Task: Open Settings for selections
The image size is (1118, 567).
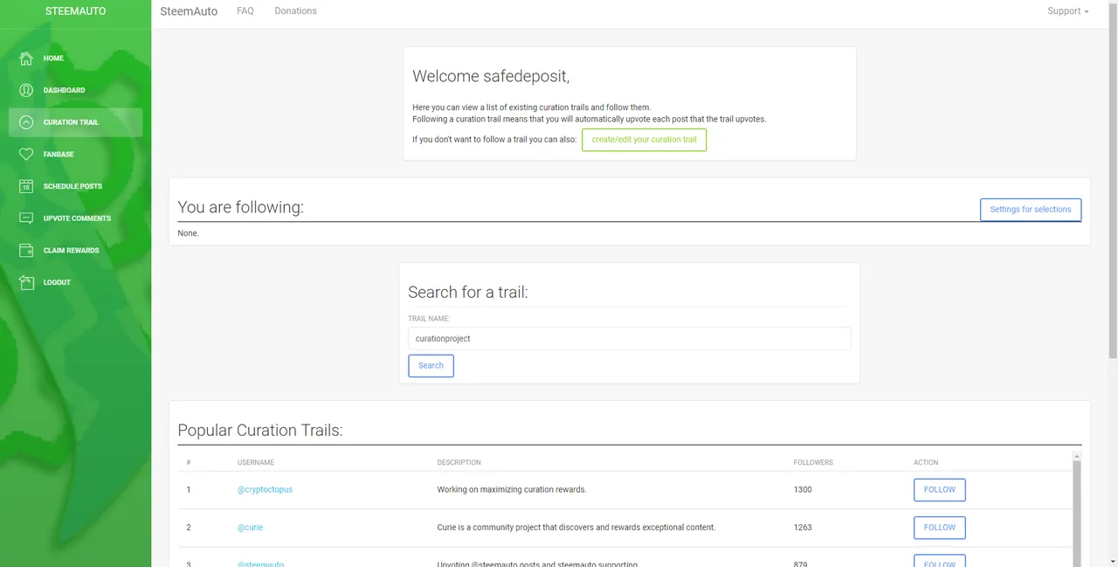Action: [1031, 210]
